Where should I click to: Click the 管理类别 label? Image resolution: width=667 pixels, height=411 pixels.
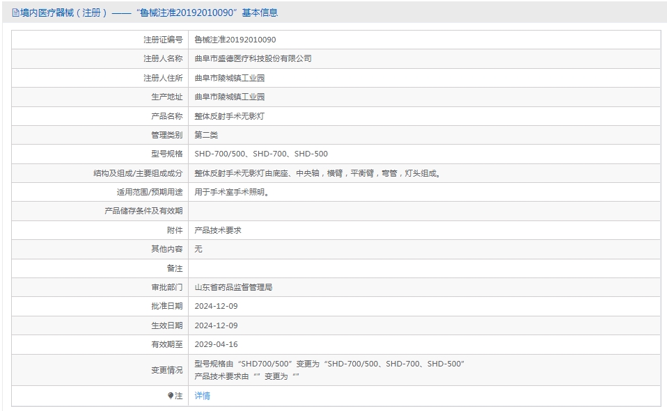[x=167, y=135]
